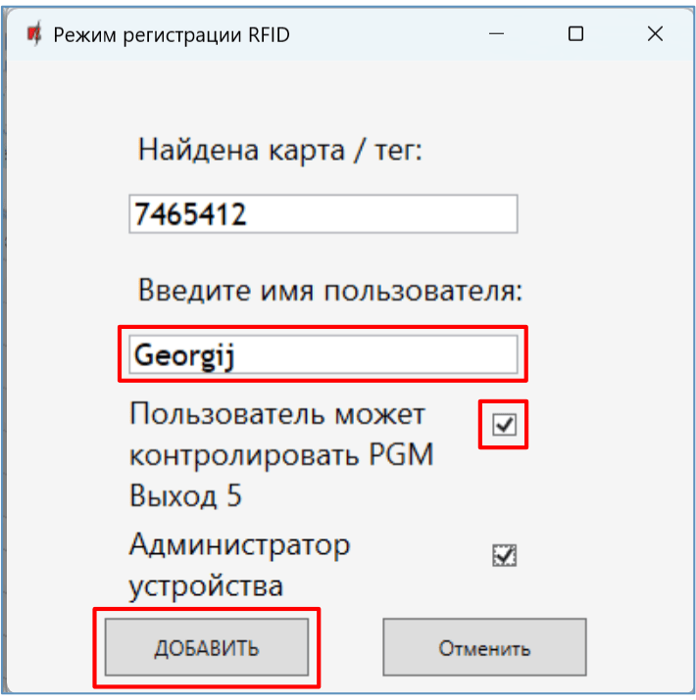This screenshot has height=700, width=696.
Task: Click the 'Введите имя пользователя:' label
Action: pyautogui.click(x=330, y=291)
